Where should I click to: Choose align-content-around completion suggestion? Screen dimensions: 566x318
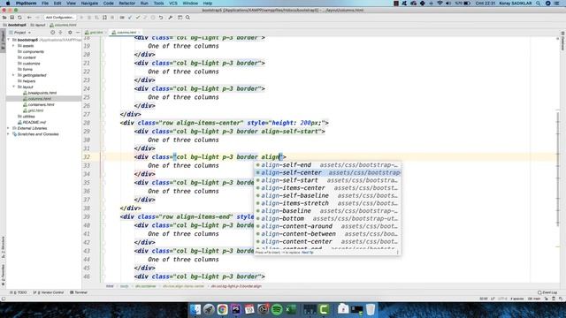[x=327, y=226]
